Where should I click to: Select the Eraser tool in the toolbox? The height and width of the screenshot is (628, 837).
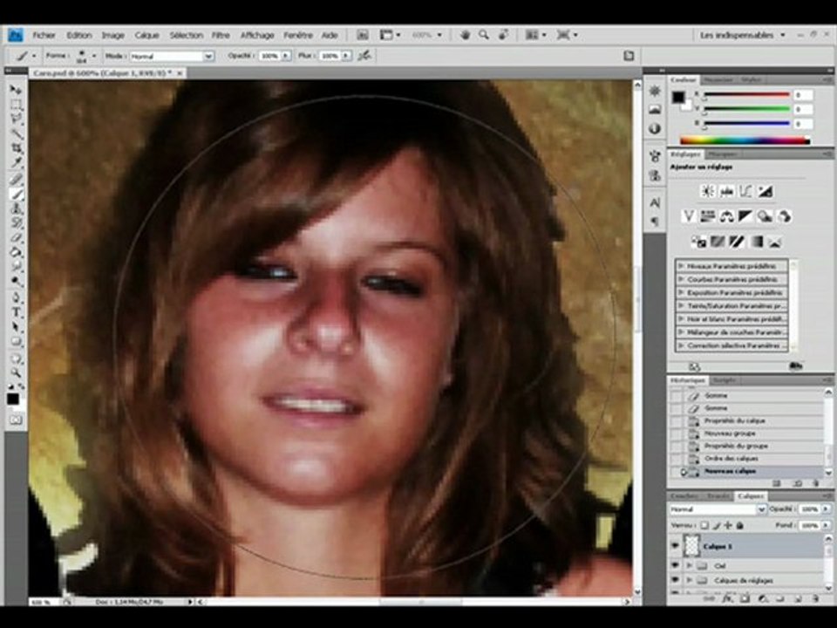pyautogui.click(x=16, y=237)
